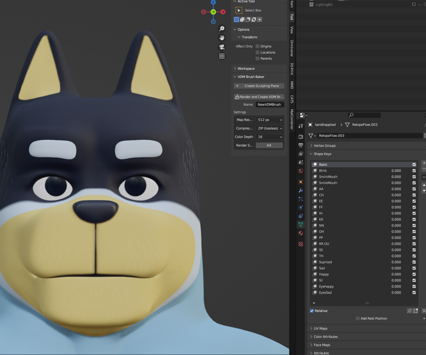The image size is (426, 355).
Task: Collapse the Transform subpanel
Action: click(x=239, y=37)
